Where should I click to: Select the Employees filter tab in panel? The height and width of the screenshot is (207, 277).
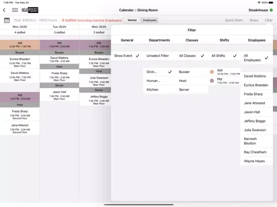(257, 40)
